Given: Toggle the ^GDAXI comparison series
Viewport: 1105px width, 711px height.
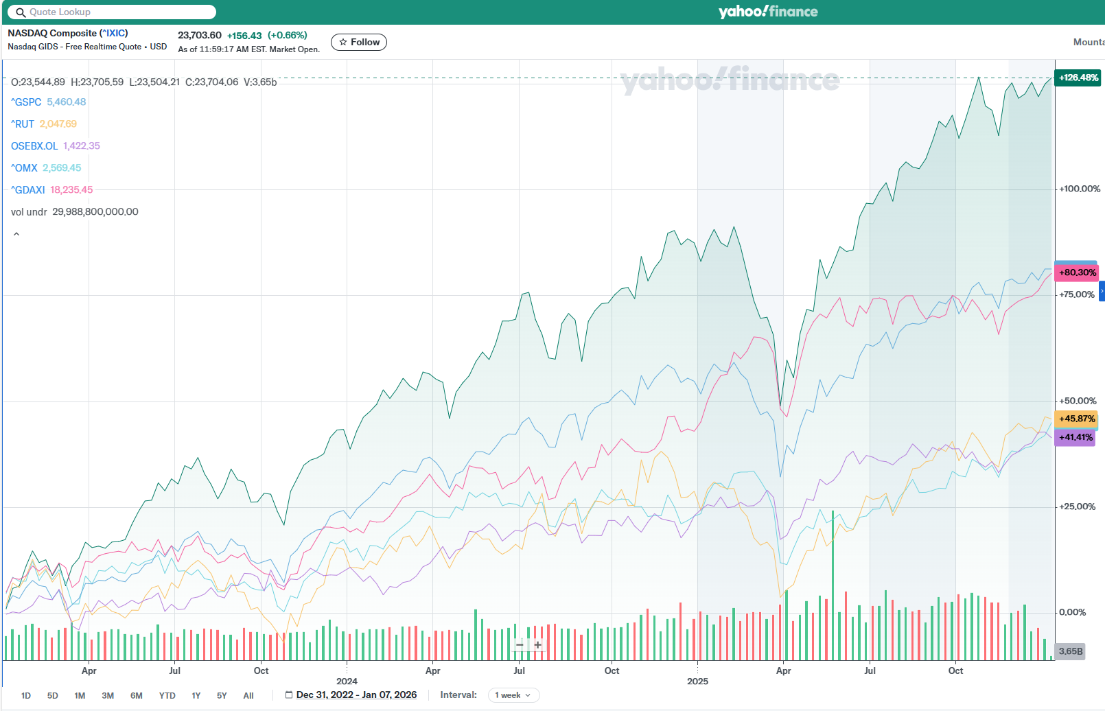Looking at the screenshot, I should pos(28,190).
